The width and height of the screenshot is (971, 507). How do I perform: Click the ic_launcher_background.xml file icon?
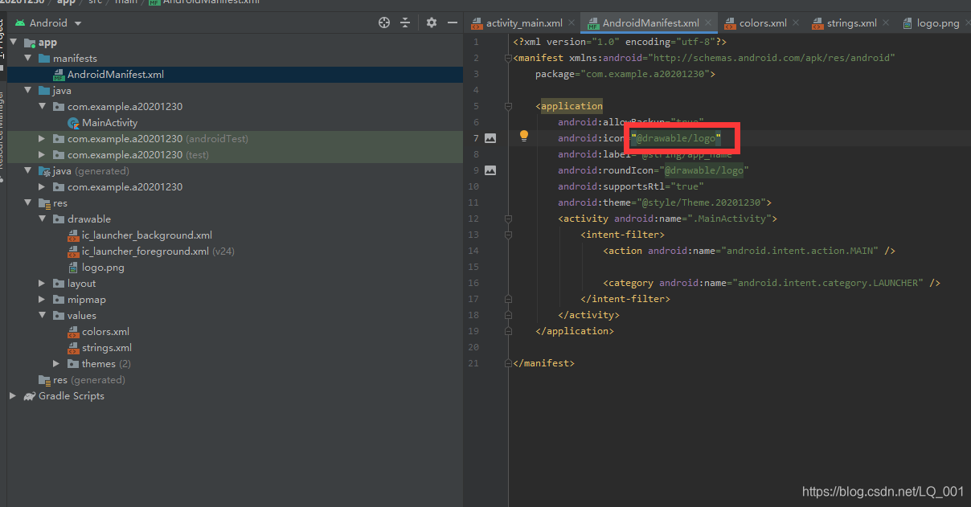click(x=74, y=235)
